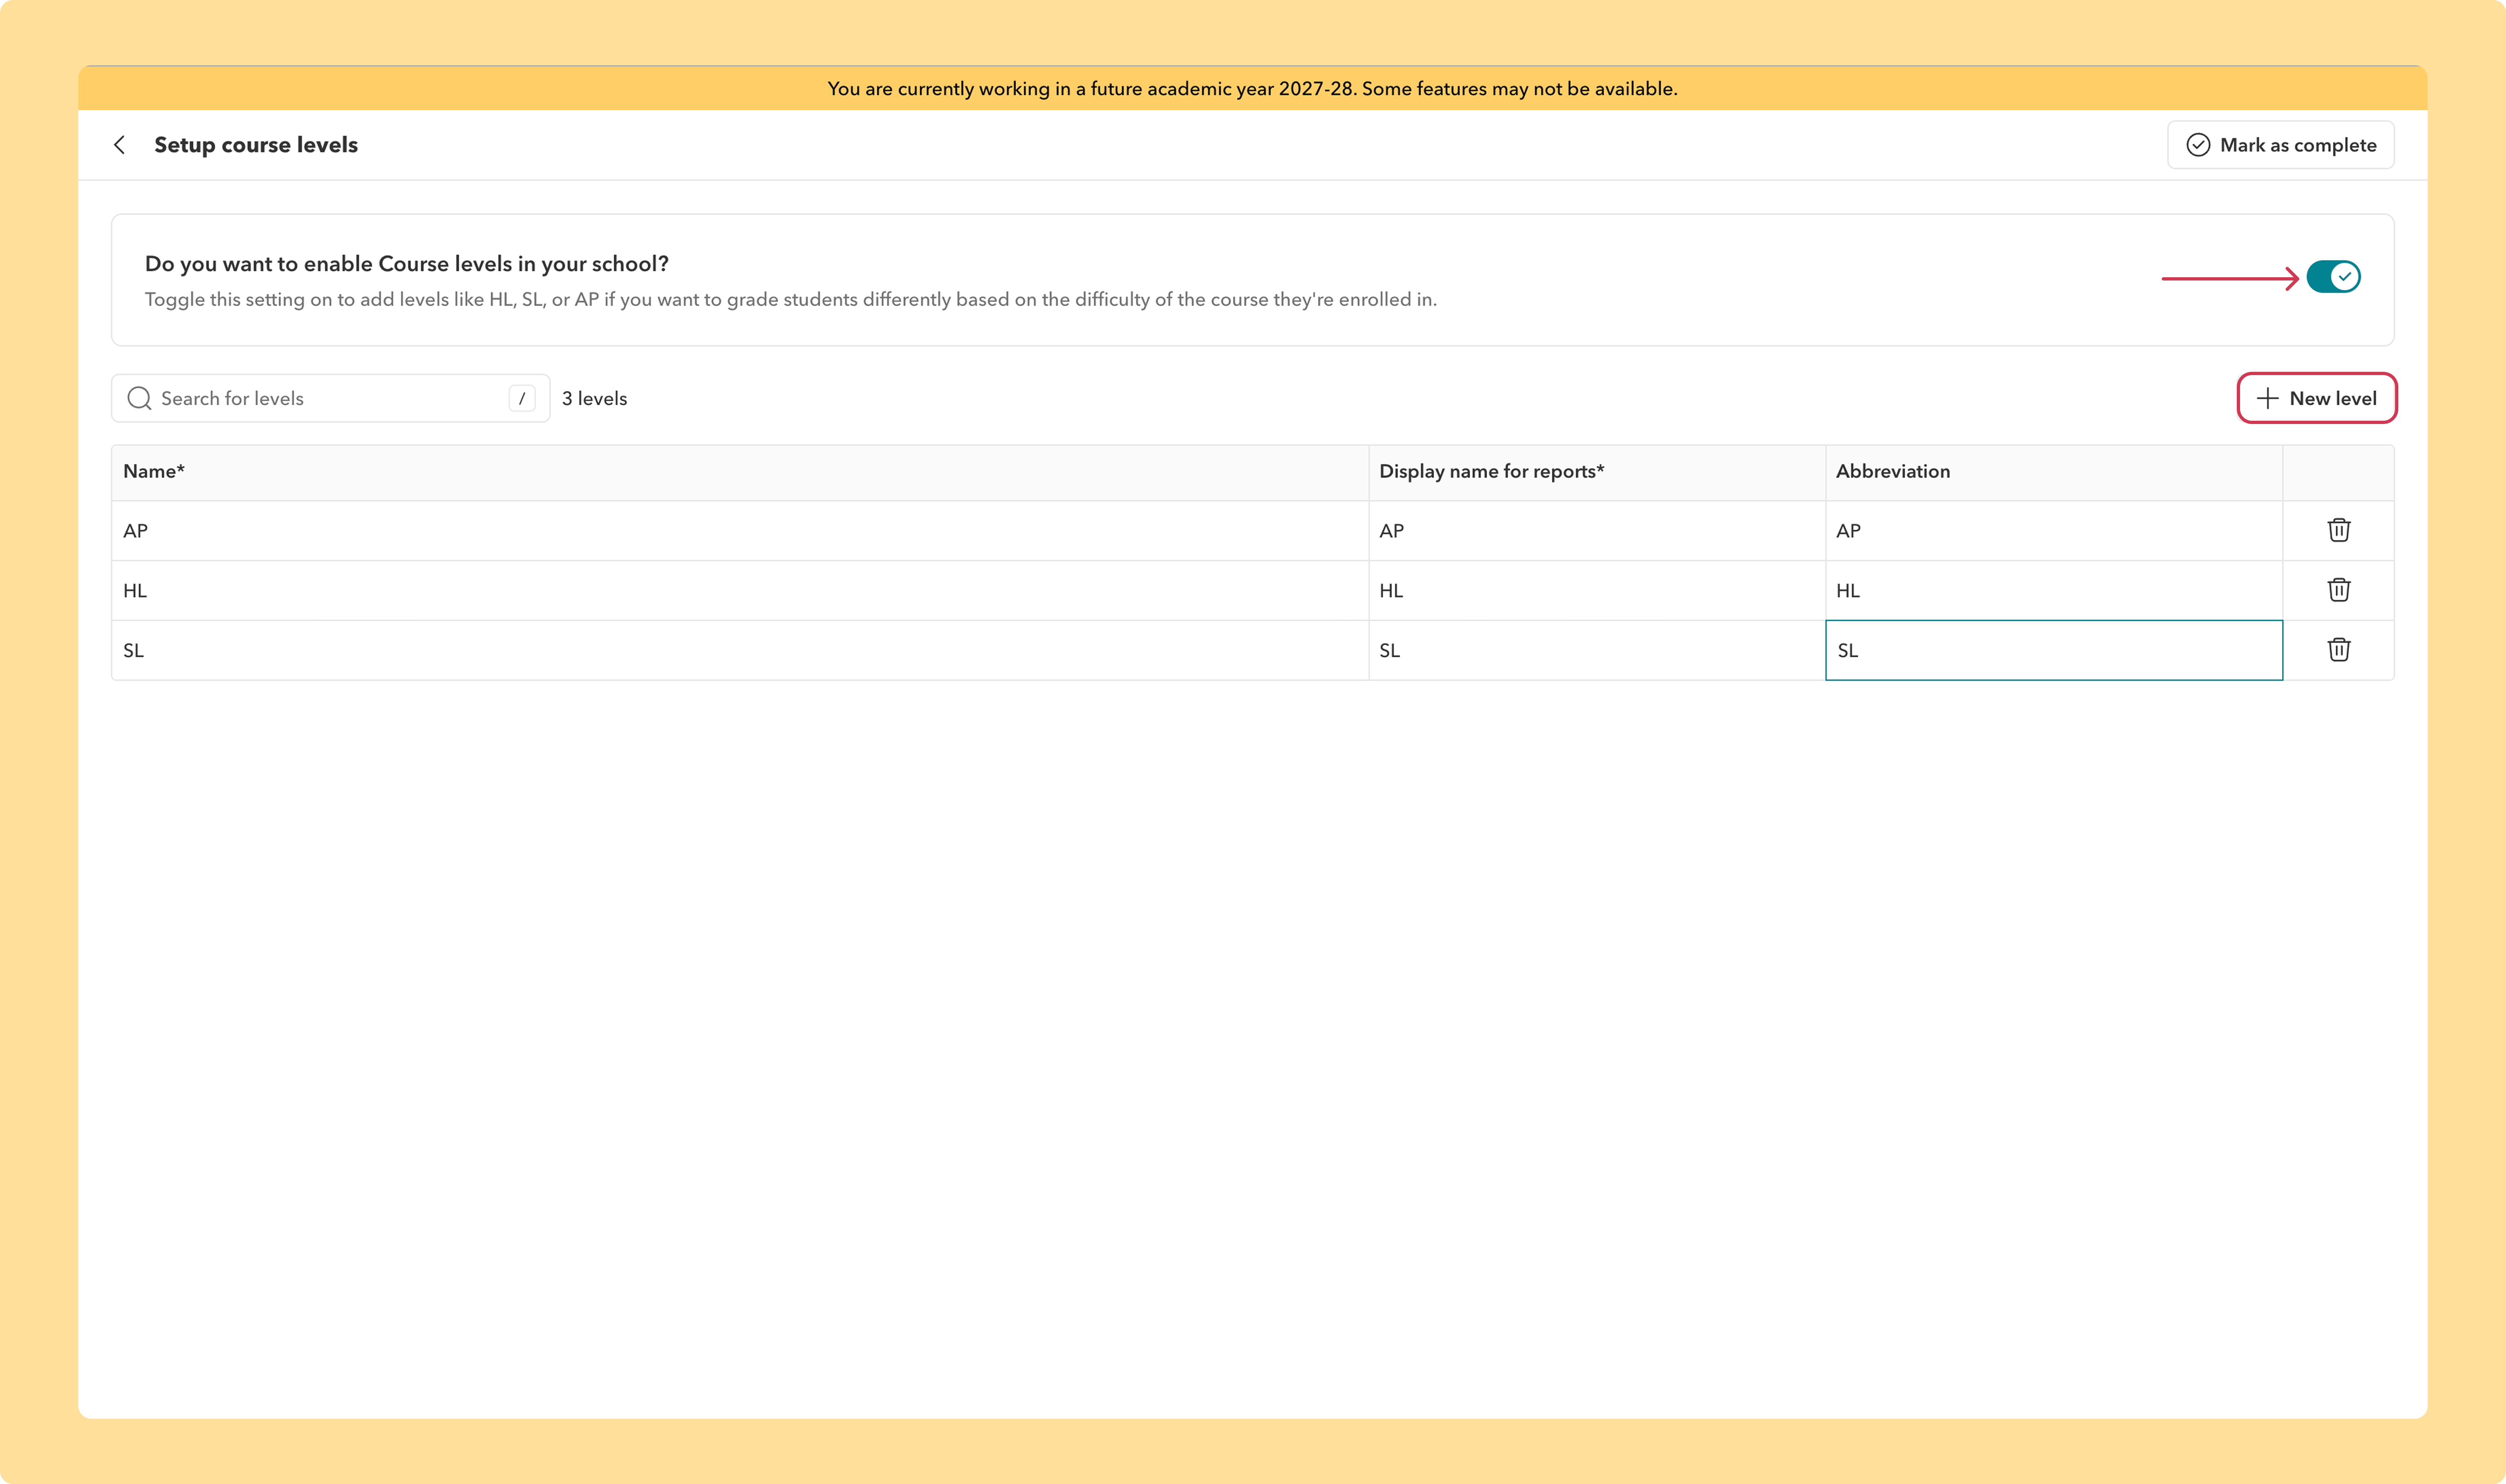This screenshot has height=1484, width=2506.
Task: Add a New level
Action: coord(2316,398)
